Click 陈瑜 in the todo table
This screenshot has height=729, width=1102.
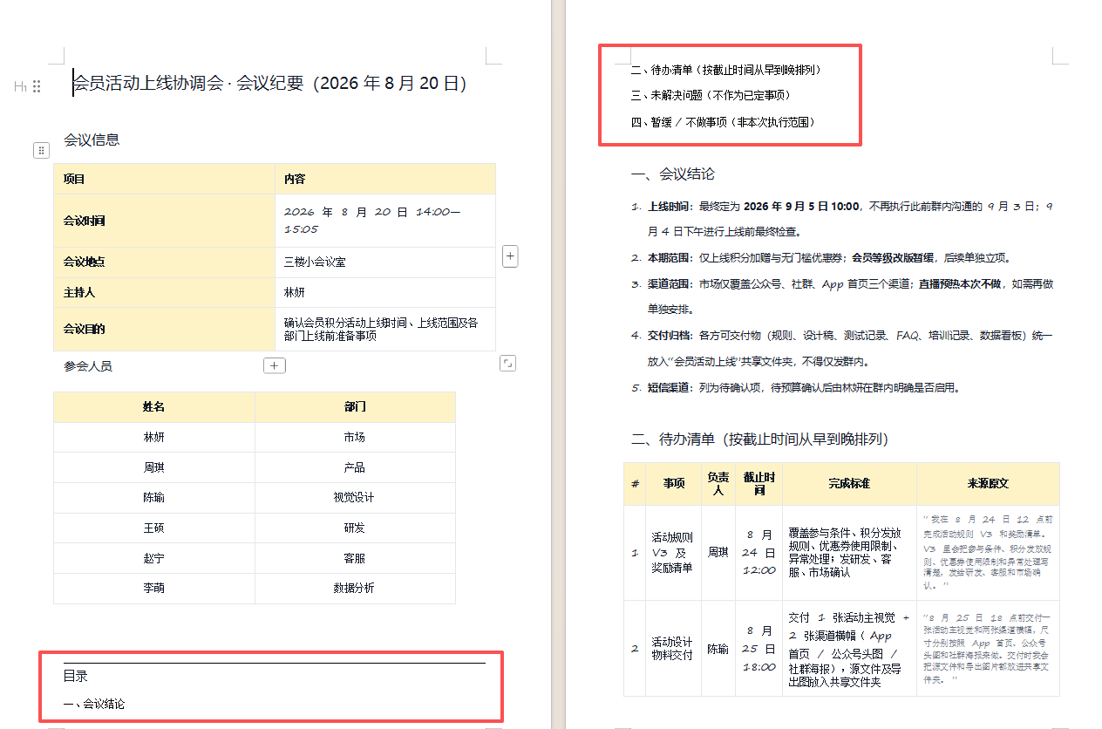719,648
